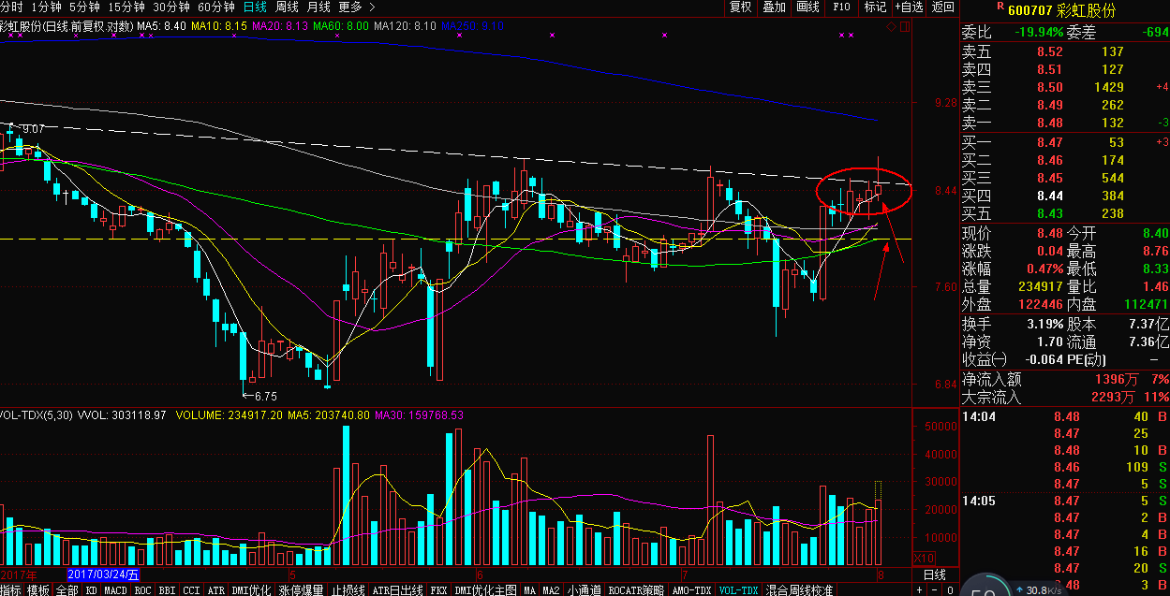This screenshot has height=596, width=1170.
Task: Click the 返回 back button
Action: pyautogui.click(x=942, y=7)
